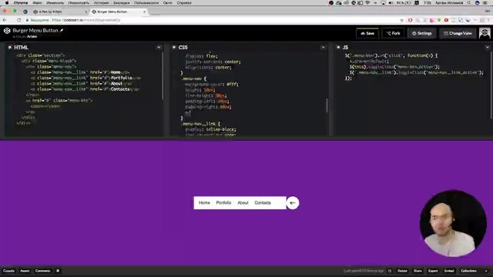Screen dimensions: 493x277
Task: Open the Change View dropdown
Action: (458, 33)
